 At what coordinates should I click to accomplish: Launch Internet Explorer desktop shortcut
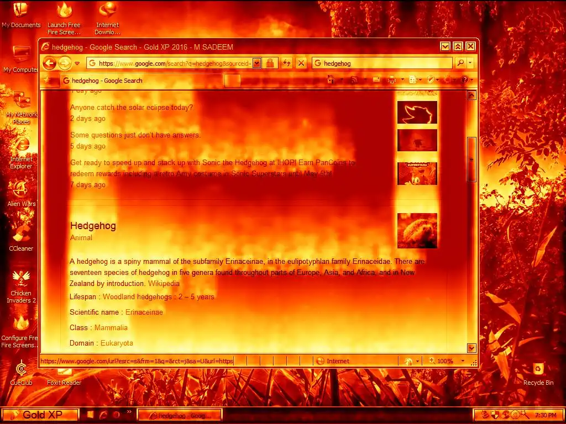[21, 153]
